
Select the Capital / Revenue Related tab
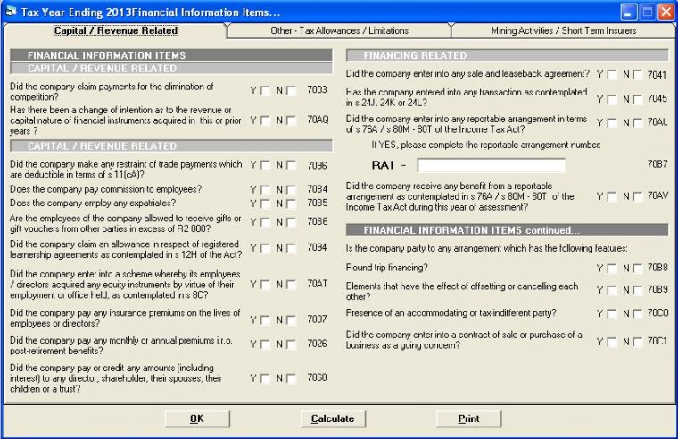[115, 30]
